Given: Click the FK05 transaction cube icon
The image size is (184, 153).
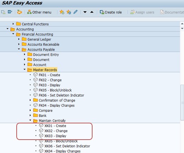Looking at the screenshot, I should (x=35, y=90).
